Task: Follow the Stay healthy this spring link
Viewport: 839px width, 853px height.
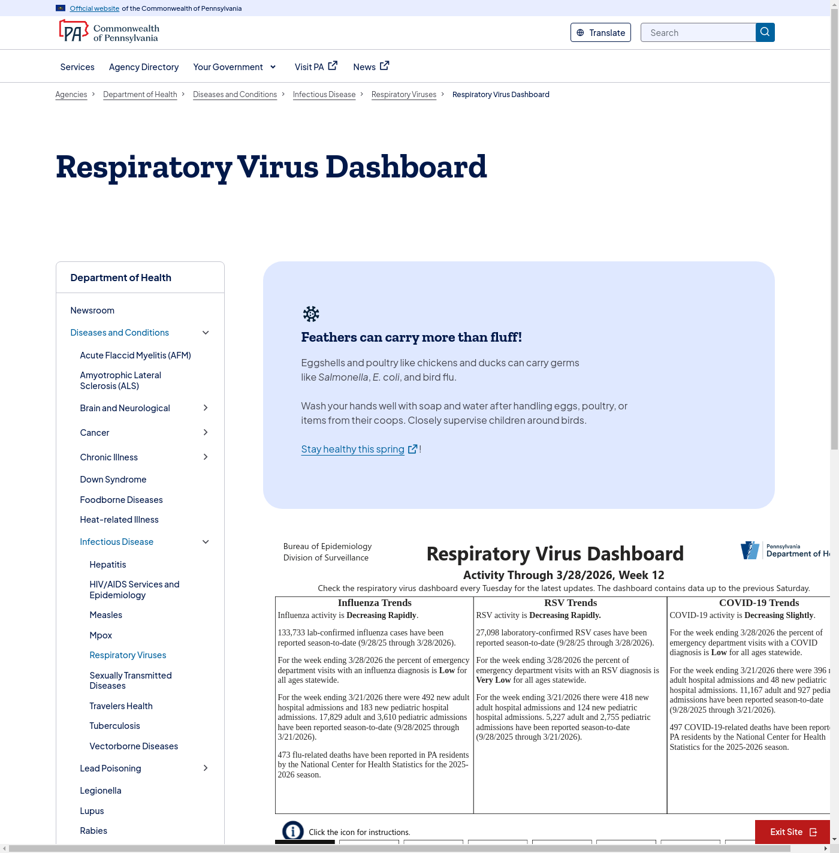Action: (352, 449)
